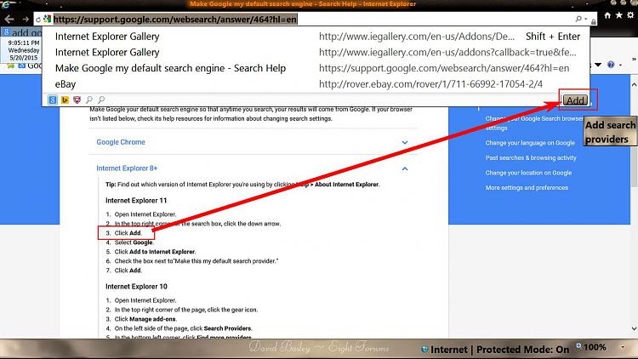Collapse the Internet Explorer 8+ section chevron
The image size is (638, 359).
405,168
